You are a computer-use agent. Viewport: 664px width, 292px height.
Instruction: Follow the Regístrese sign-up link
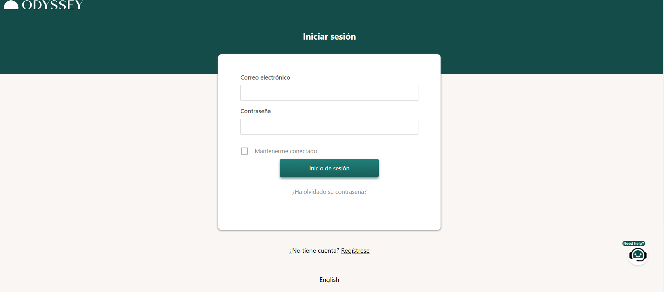355,251
